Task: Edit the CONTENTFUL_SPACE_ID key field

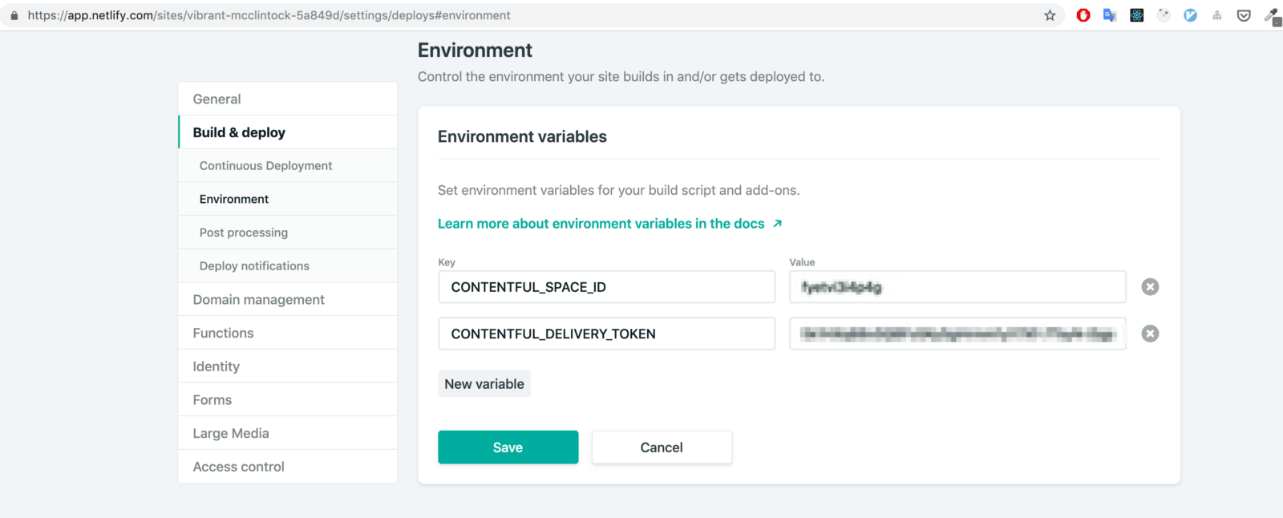Action: pos(606,287)
